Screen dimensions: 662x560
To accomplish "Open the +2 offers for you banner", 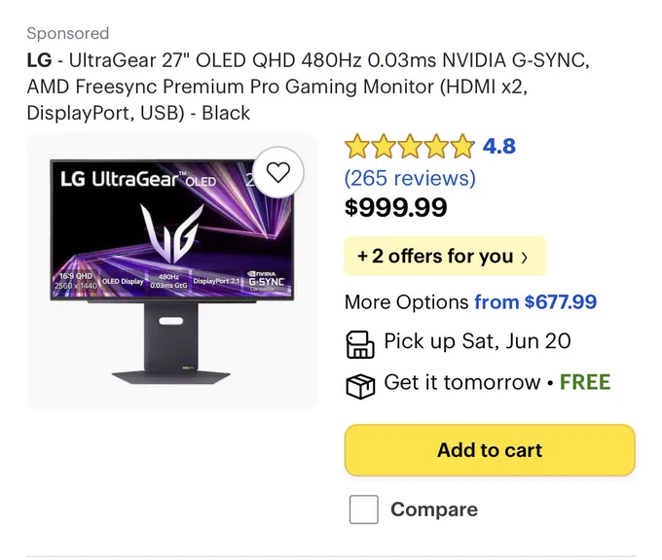I will (445, 257).
